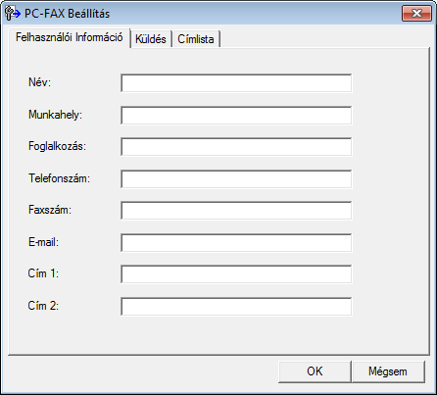Viewport: 437px width, 395px height.
Task: Click the Név: label
Action: pos(40,82)
